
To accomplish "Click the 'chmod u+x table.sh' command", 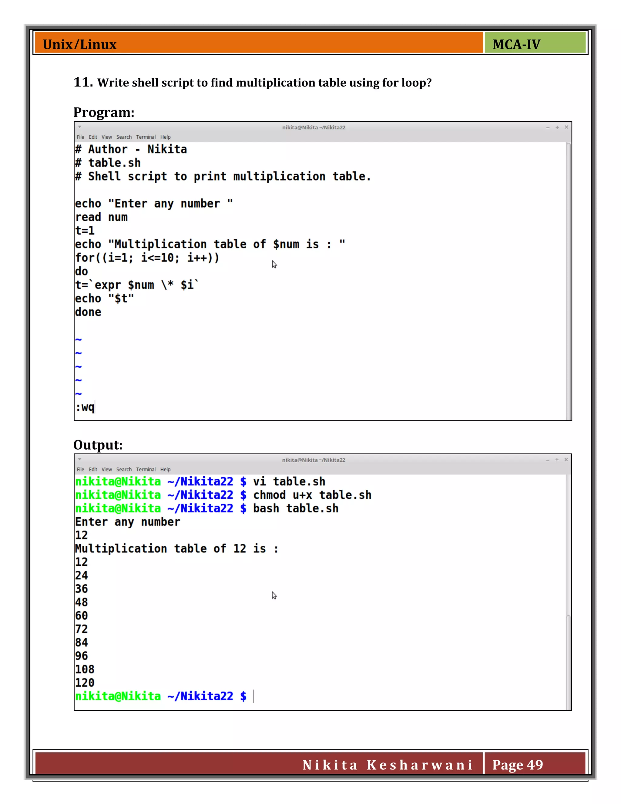I will (x=312, y=495).
